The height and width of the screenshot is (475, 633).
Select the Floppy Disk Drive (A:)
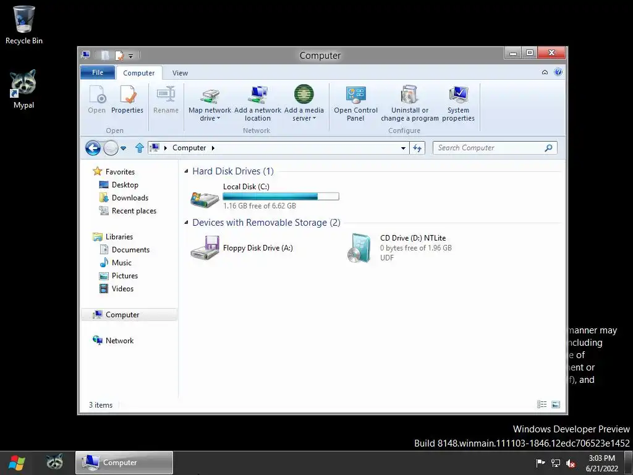242,248
